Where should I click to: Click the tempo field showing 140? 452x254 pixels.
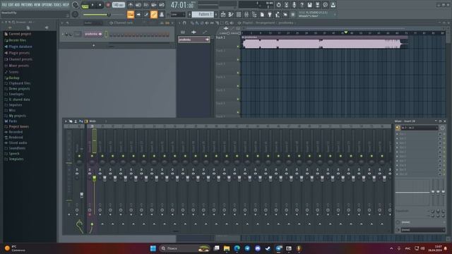(119, 5)
